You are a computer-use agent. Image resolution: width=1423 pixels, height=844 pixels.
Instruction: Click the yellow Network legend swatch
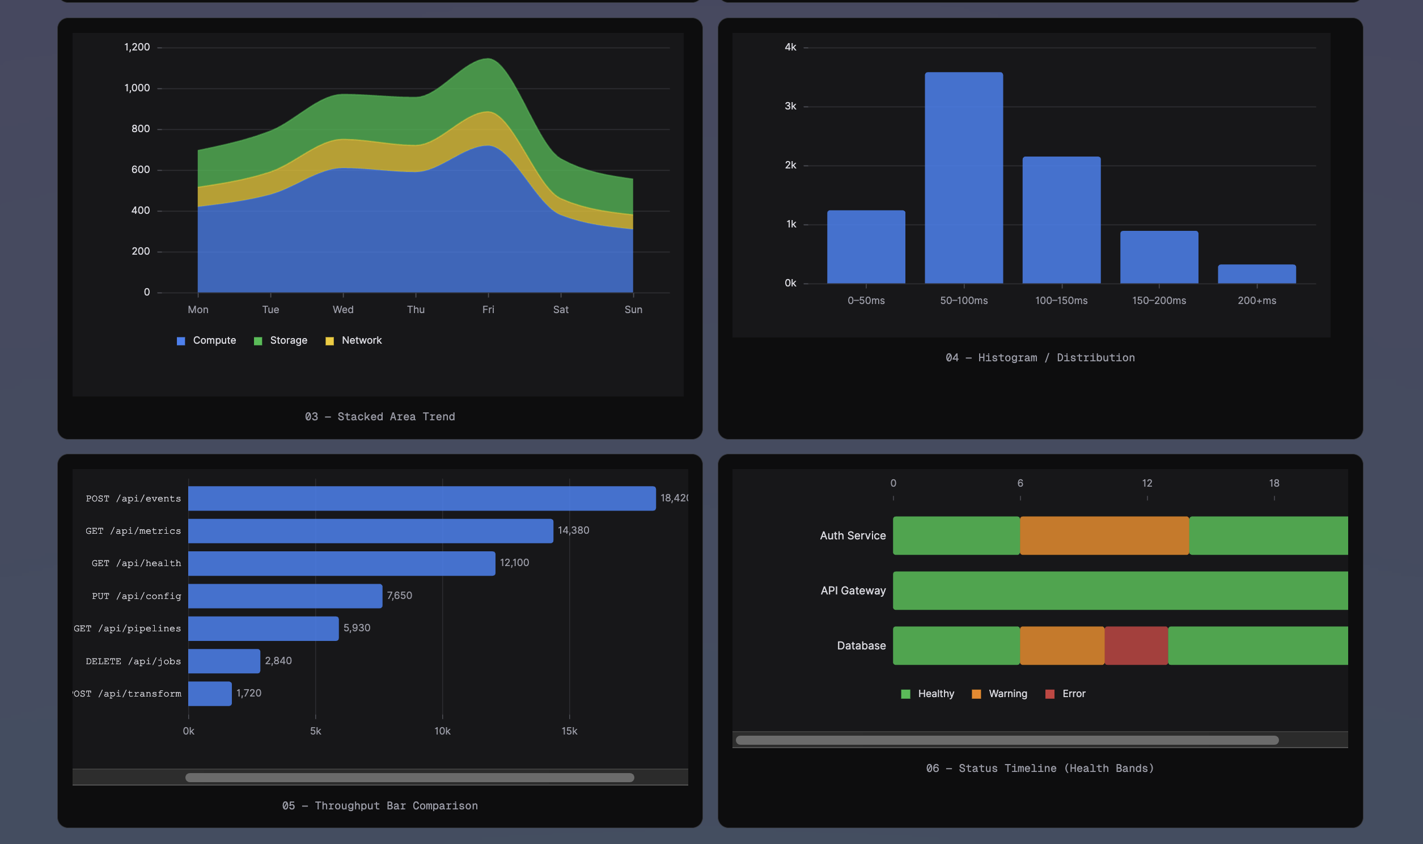click(329, 340)
